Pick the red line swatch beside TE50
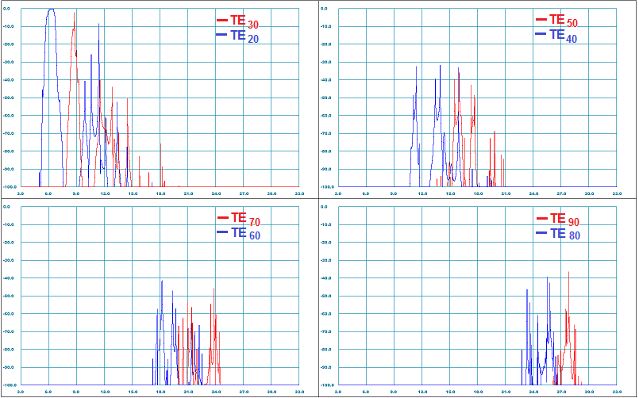 [541, 19]
